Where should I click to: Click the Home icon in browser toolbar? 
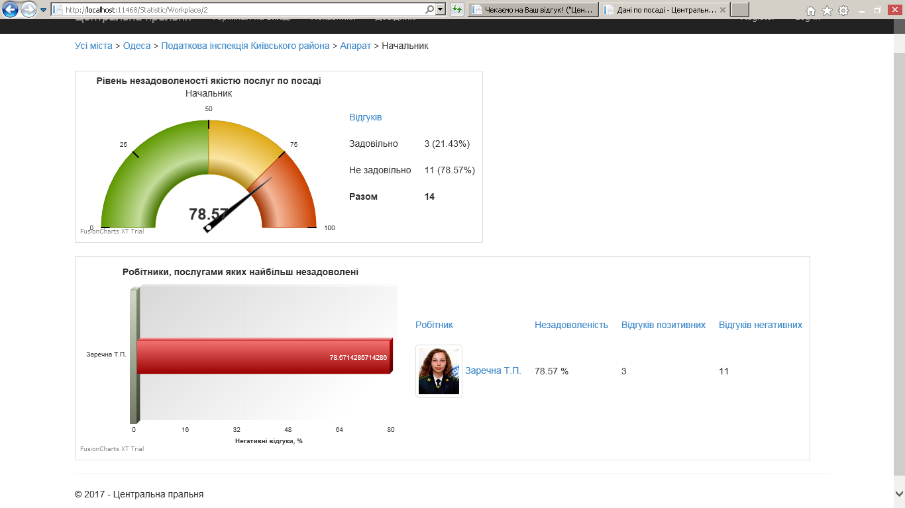point(811,11)
